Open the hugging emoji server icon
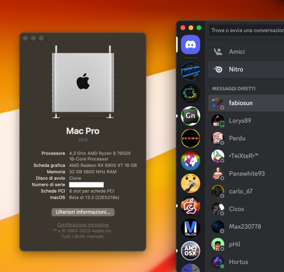The width and height of the screenshot is (284, 272). click(190, 183)
